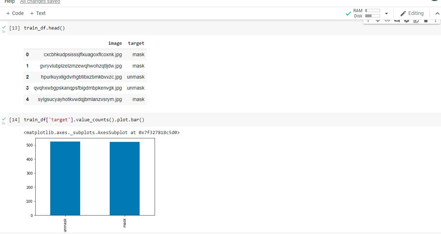The height and width of the screenshot is (234, 441).
Task: Delete the cell with trash icon
Action: tap(426, 21)
